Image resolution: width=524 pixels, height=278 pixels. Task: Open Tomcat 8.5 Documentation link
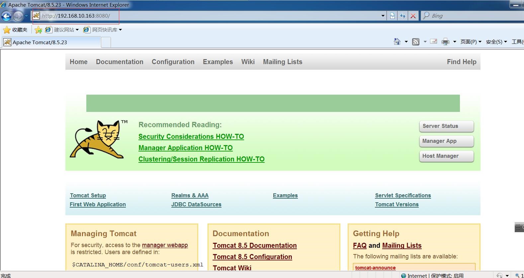pos(255,245)
